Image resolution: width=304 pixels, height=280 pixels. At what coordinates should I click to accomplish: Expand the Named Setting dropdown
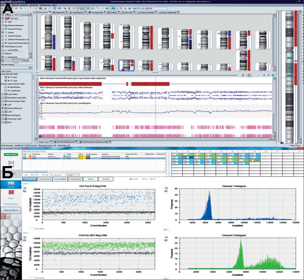30,67
